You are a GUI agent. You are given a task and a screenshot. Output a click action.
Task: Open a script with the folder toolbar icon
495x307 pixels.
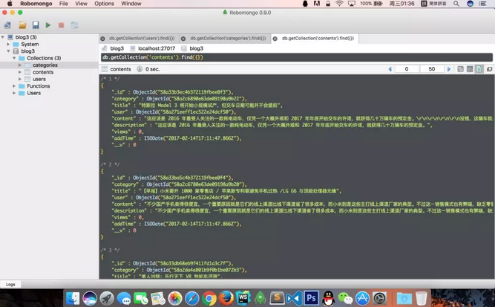(22, 25)
